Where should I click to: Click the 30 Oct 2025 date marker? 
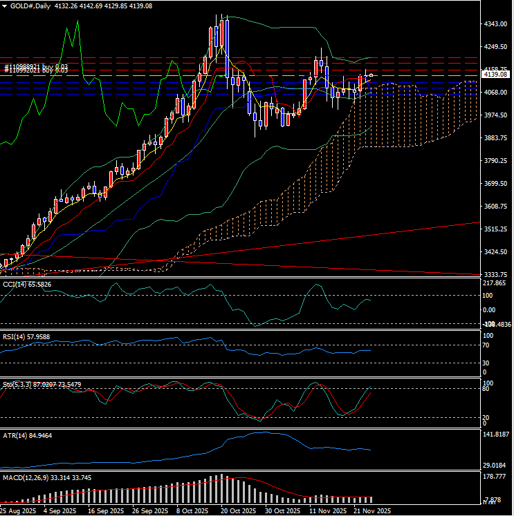click(283, 511)
